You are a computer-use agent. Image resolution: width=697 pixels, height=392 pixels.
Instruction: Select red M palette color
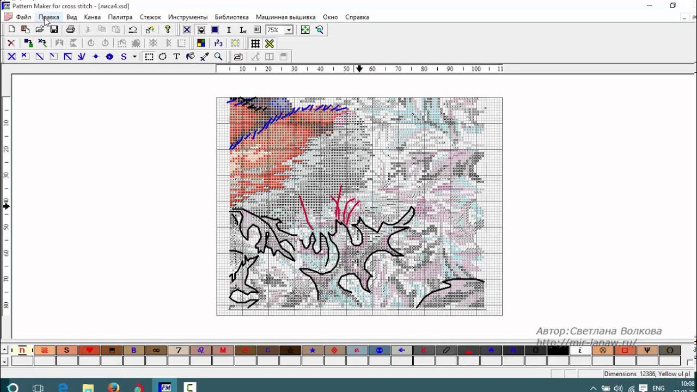pos(223,350)
